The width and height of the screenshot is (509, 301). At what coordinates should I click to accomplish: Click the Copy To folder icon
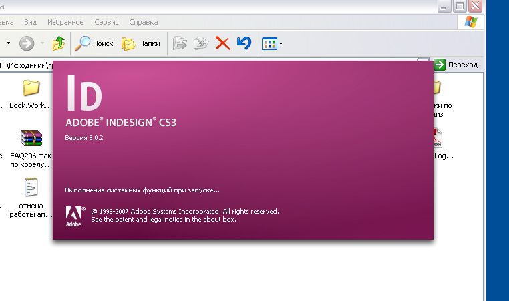201,43
